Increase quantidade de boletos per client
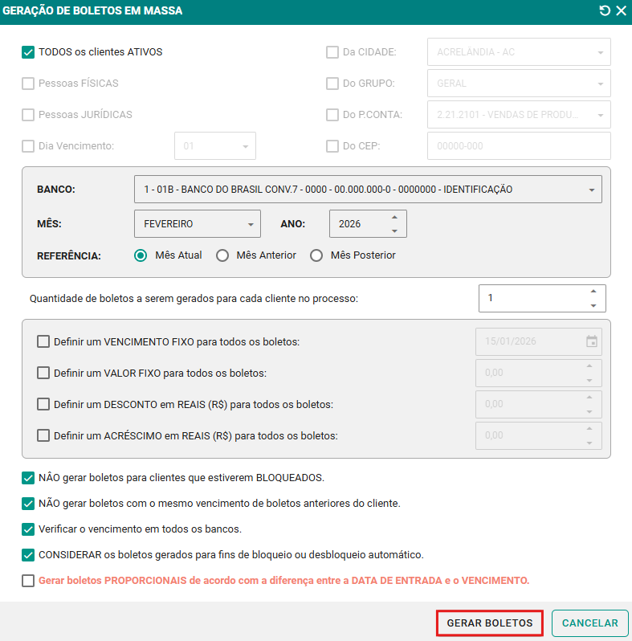Viewport: 632px width, 641px height. tap(593, 291)
